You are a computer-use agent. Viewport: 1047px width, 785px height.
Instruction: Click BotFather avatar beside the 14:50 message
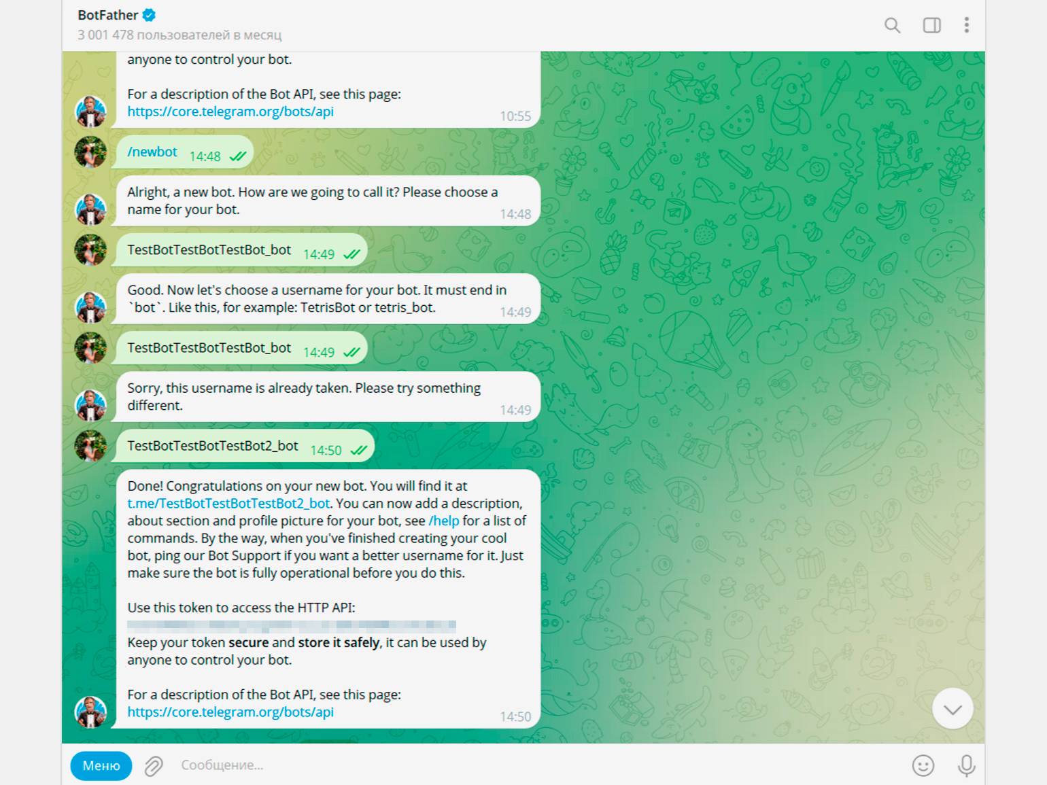(90, 712)
